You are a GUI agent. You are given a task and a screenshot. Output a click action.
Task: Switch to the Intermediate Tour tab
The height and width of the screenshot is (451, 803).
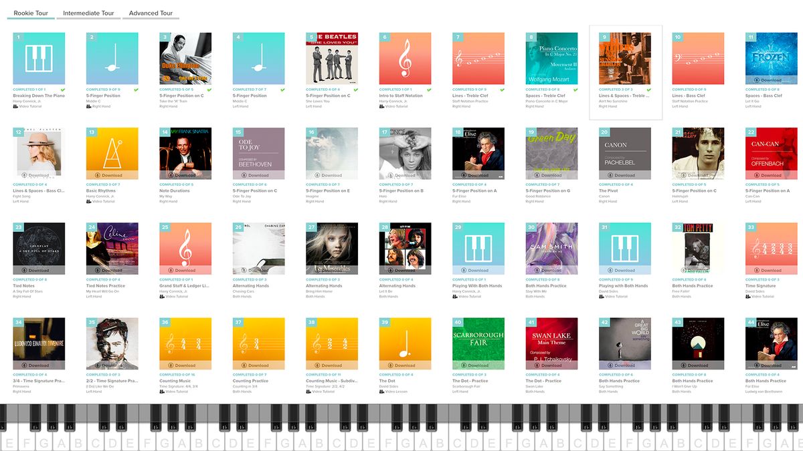pos(88,13)
